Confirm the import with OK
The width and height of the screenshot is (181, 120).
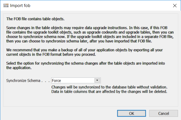point(132,114)
